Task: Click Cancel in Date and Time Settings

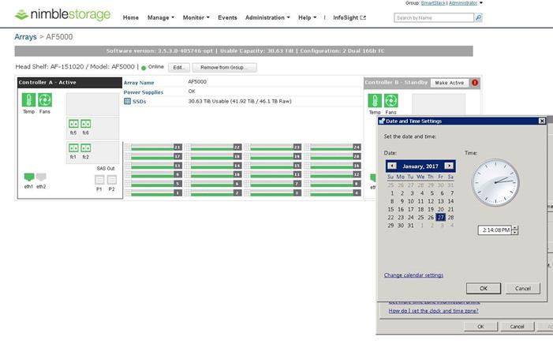Action: click(x=523, y=288)
